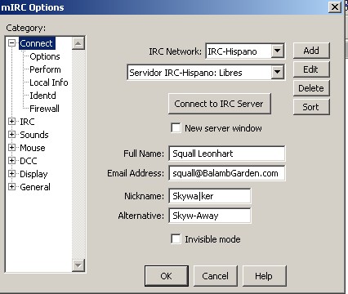This screenshot has height=294, width=348.
Task: Open Help for this dialog
Action: (x=264, y=276)
